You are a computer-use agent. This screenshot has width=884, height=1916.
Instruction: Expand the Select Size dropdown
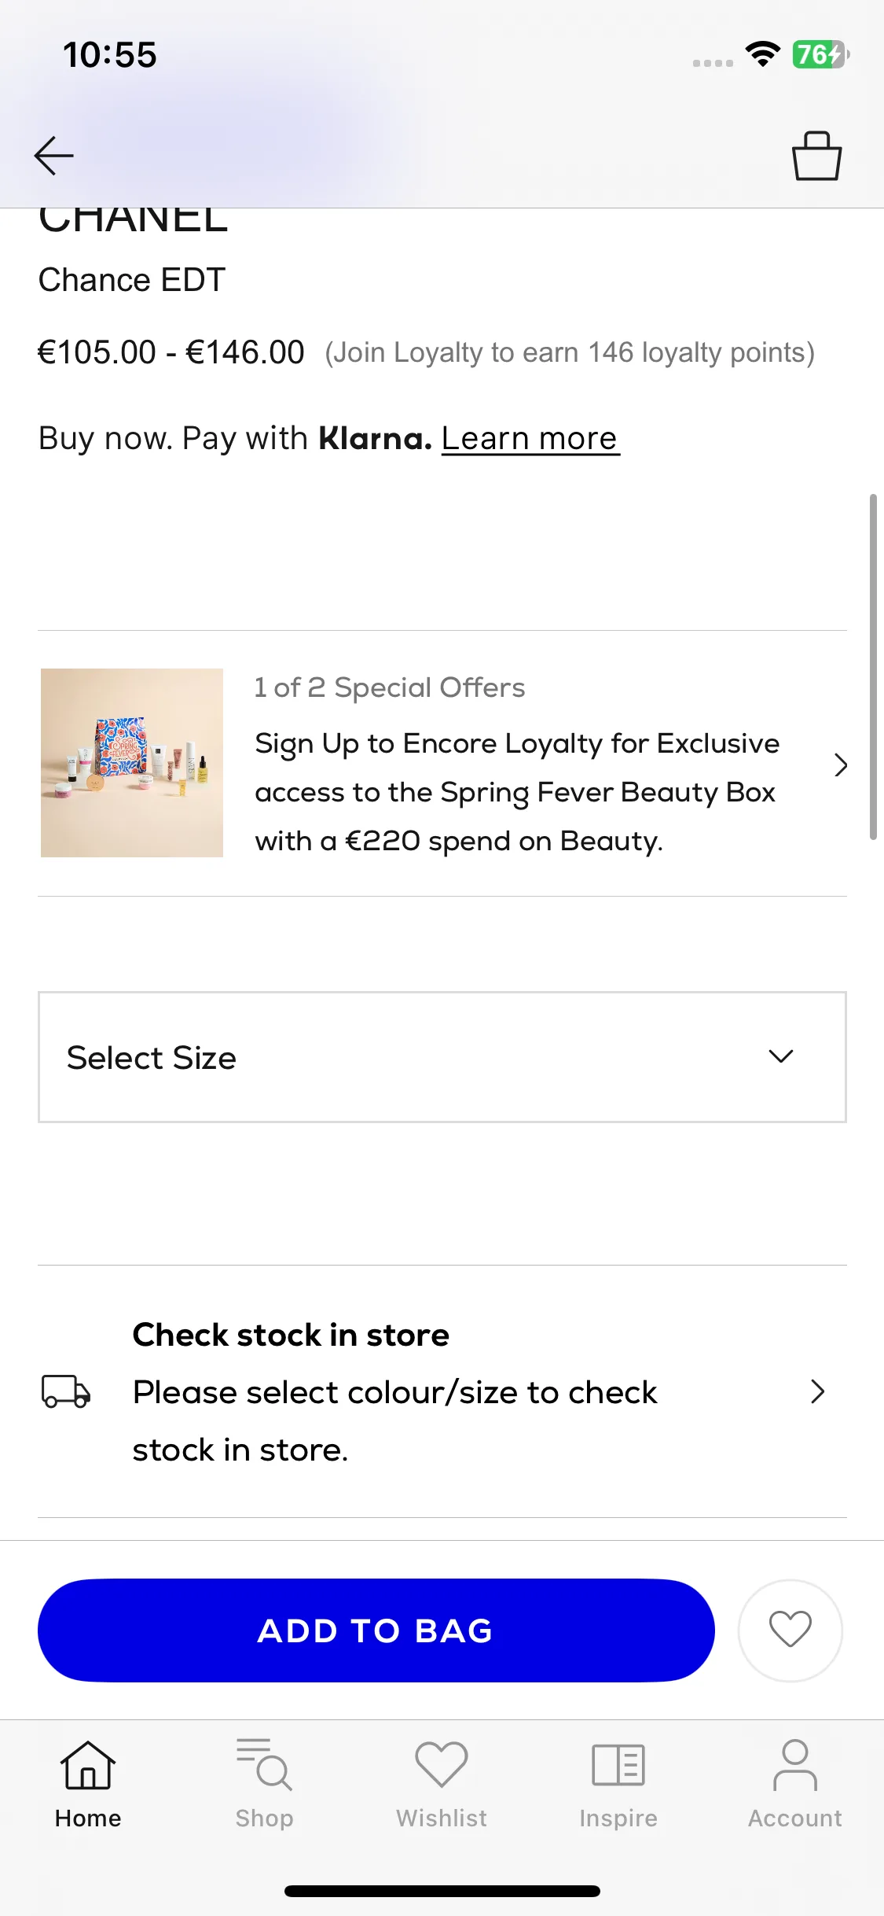click(442, 1057)
